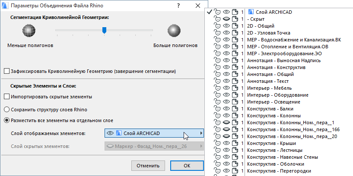
Task: Choose layer Интерьер - Оборудование
Action: (277, 95)
